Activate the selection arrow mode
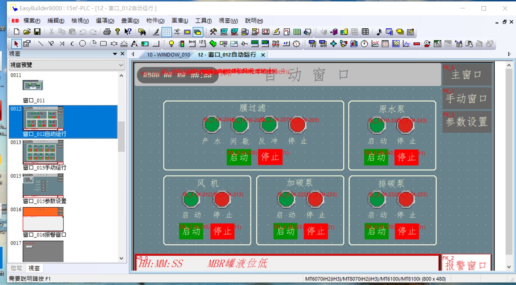 point(16,44)
